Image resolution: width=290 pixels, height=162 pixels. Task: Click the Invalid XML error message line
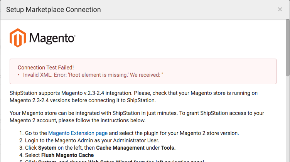click(x=93, y=74)
